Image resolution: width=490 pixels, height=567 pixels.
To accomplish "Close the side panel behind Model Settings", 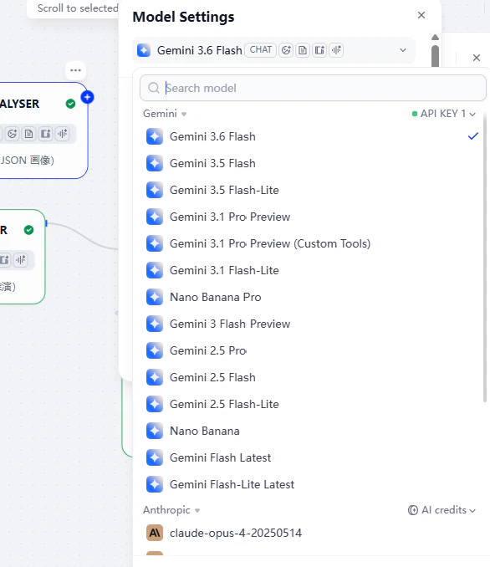I will tap(477, 58).
